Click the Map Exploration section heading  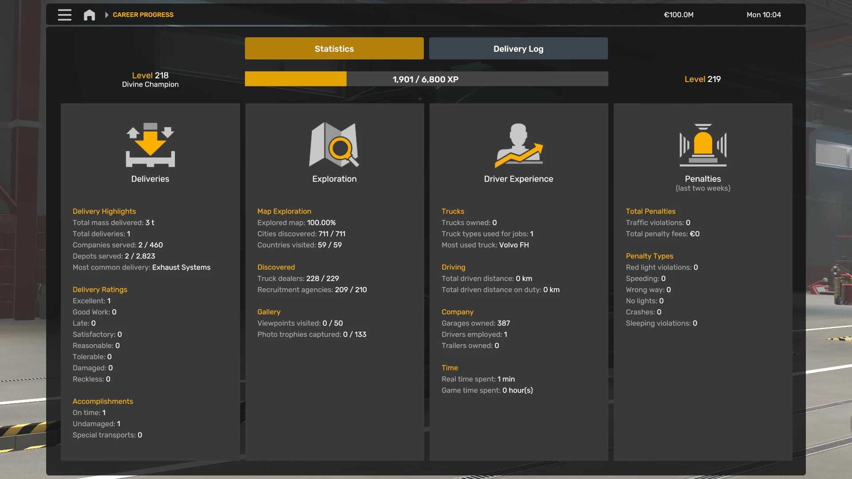[x=284, y=211]
